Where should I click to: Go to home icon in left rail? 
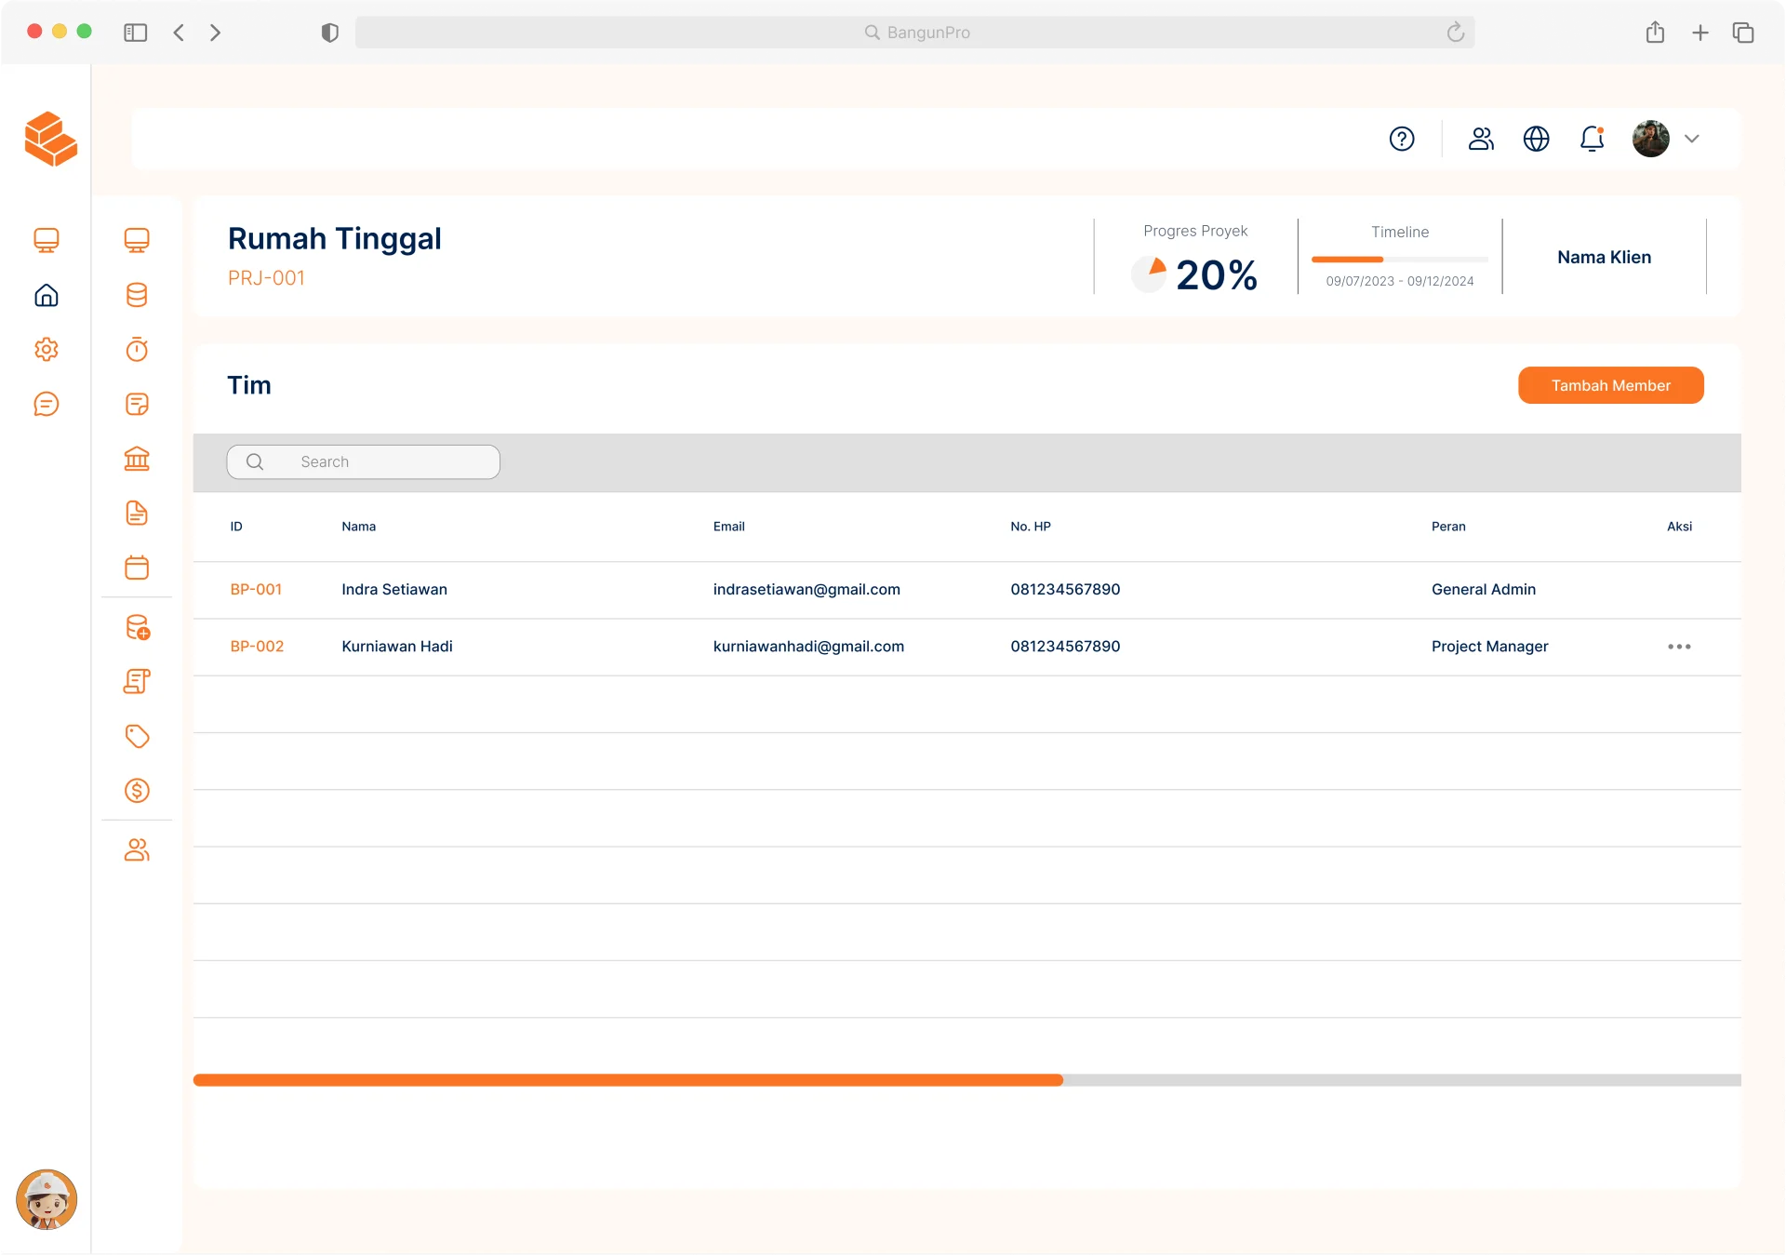click(x=47, y=295)
